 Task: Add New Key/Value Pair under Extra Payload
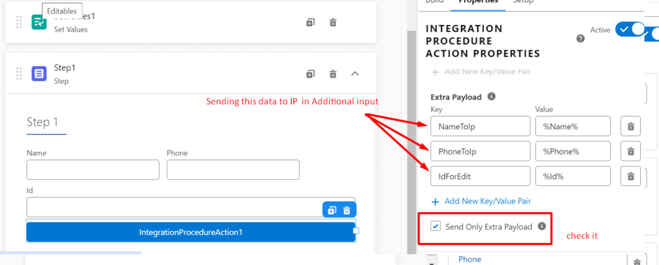(x=481, y=201)
